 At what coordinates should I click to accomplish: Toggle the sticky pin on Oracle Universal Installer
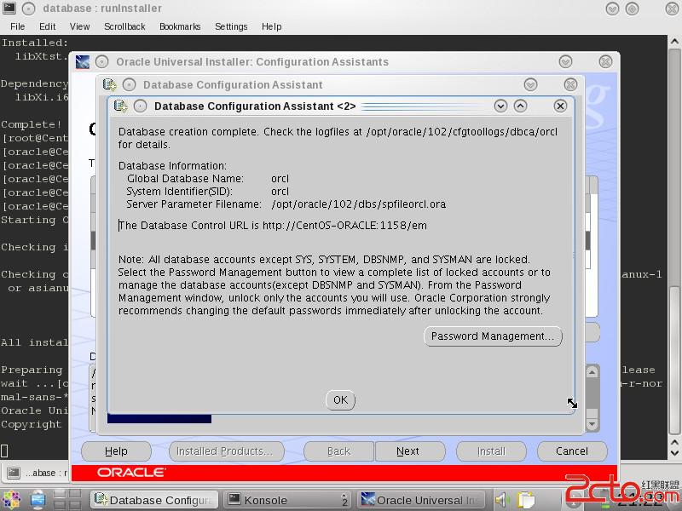101,61
